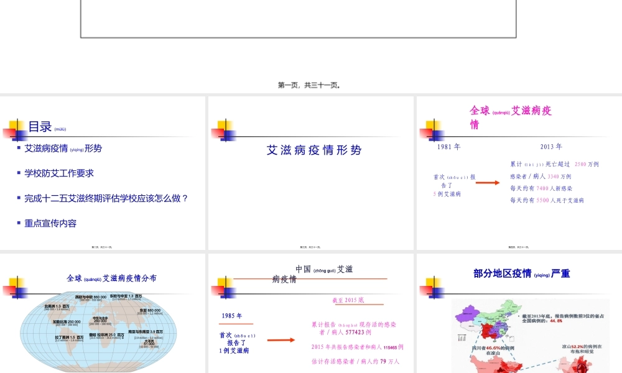
Task: Click the blue bullet square before 重点宣传内容
Action: tap(19, 223)
